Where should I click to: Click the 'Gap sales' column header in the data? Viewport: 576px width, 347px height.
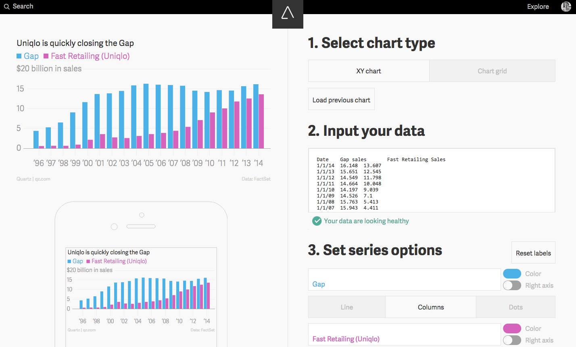pyautogui.click(x=353, y=160)
